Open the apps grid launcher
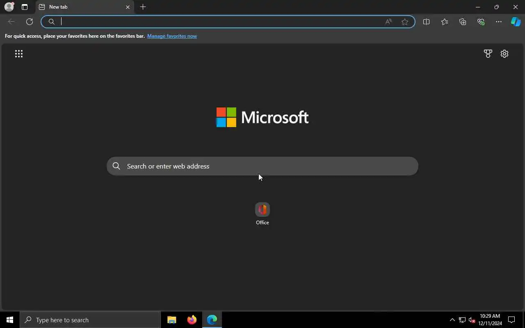Screen dimensions: 525x328 tap(19, 54)
